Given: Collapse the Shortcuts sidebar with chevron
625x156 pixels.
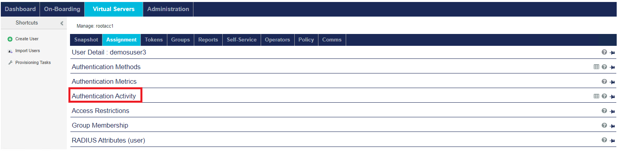Looking at the screenshot, I should 62,23.
